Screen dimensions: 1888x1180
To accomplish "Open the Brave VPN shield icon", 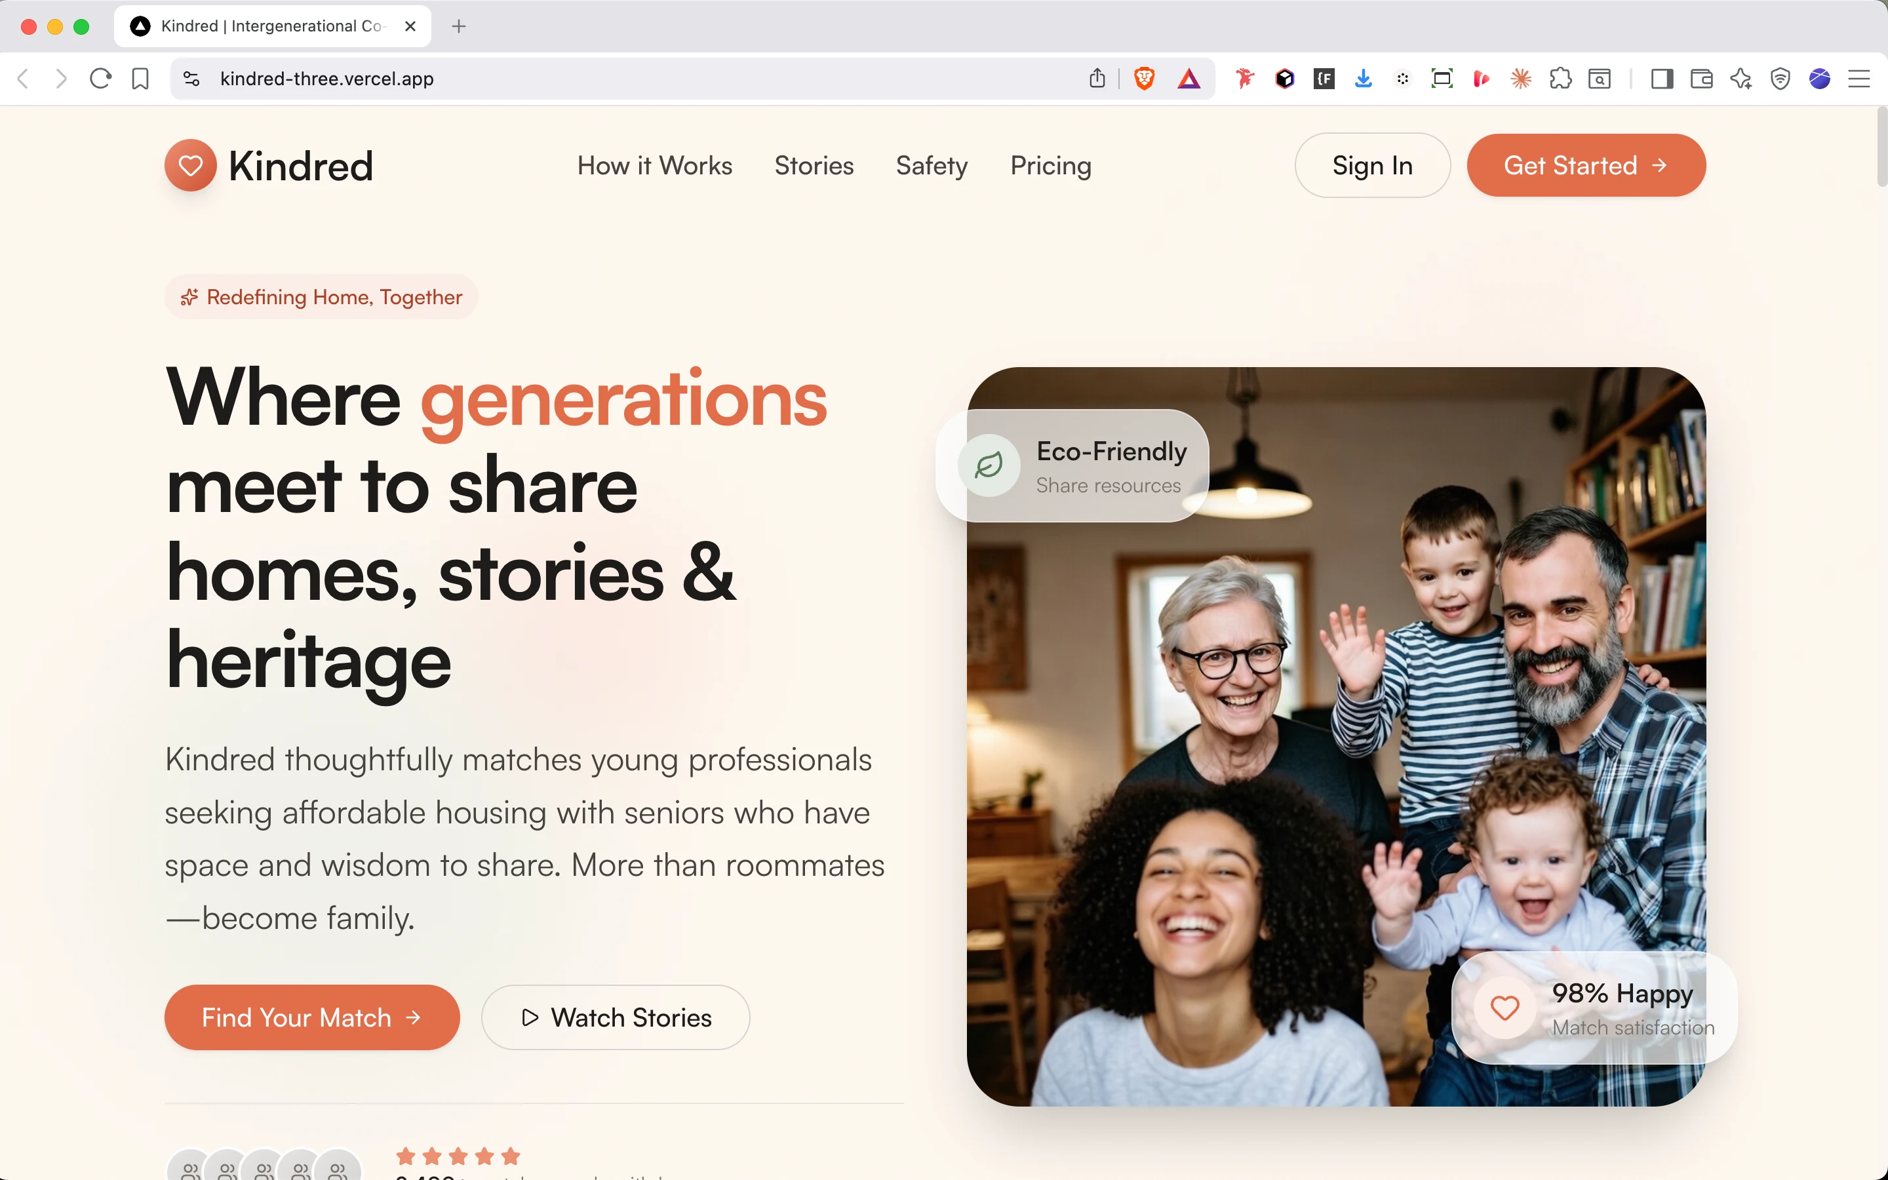I will click(1780, 79).
